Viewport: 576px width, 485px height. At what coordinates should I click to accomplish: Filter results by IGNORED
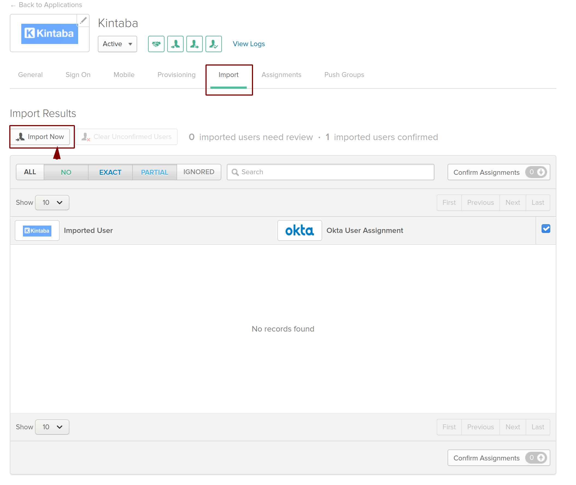click(199, 172)
